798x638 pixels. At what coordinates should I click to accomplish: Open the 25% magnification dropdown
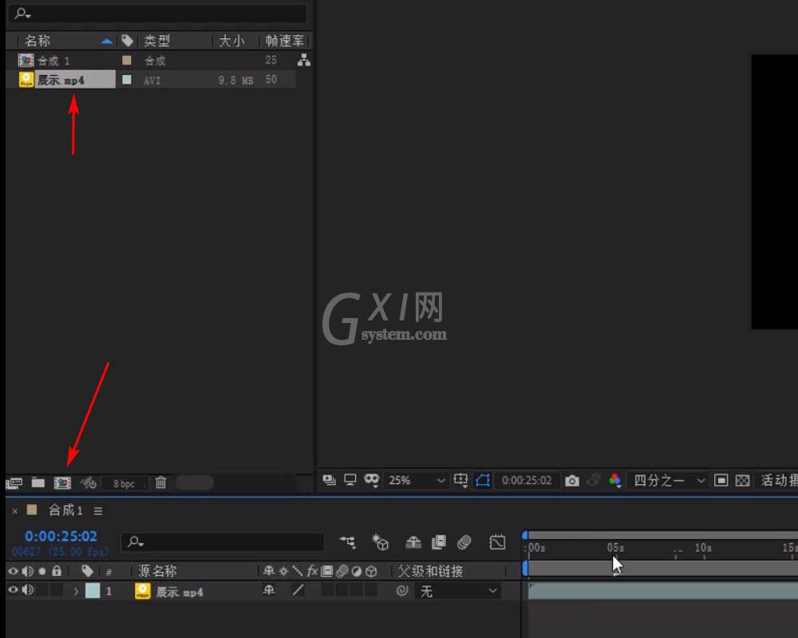pos(417,480)
